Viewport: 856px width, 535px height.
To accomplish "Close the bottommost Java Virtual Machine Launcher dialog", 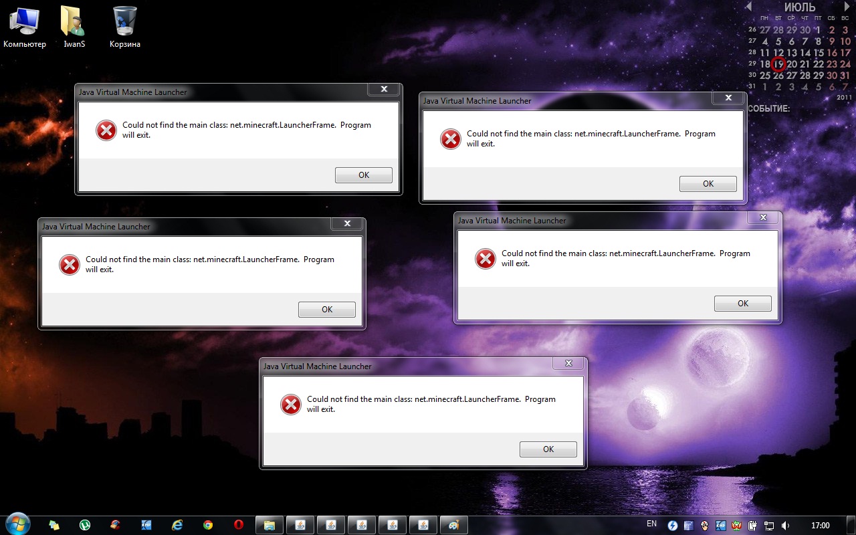I will [x=569, y=364].
